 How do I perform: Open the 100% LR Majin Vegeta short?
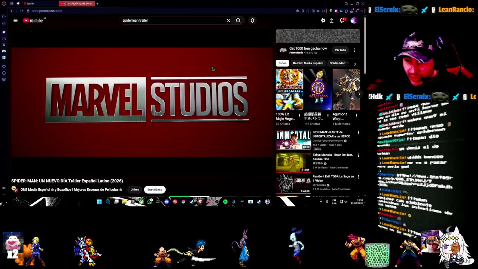point(289,90)
